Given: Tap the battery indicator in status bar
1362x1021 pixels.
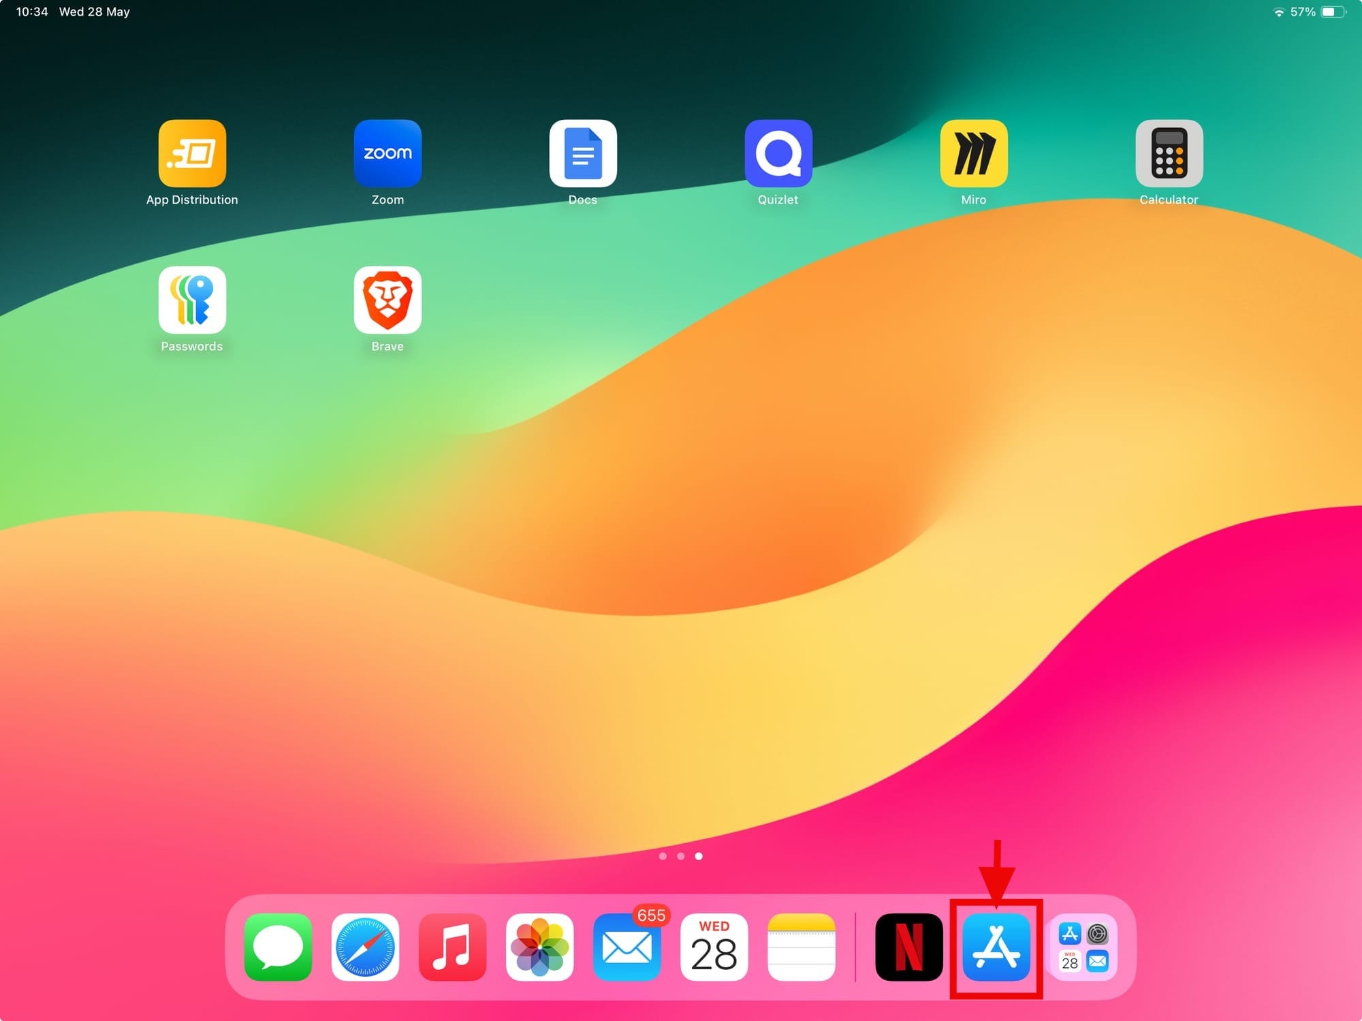Looking at the screenshot, I should tap(1332, 12).
